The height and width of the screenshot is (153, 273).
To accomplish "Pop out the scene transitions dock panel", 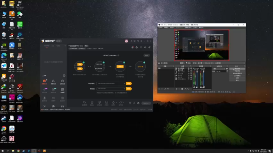I will click(x=227, y=66).
